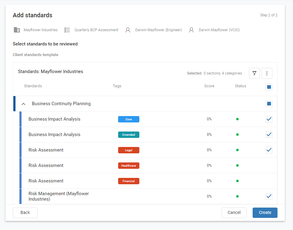Viewport: 293px width, 230px height.
Task: Open the three-dot more options menu
Action: [267, 73]
